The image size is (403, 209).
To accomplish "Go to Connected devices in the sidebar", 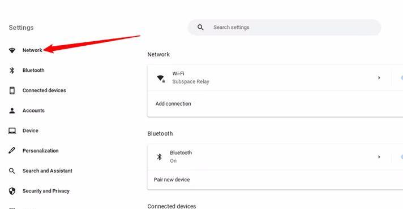I will click(44, 90).
